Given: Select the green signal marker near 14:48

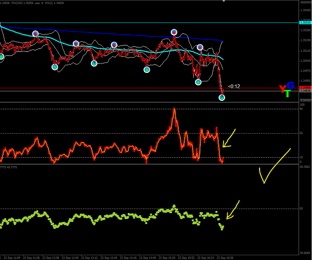Looking at the screenshot, I should pos(147,70).
